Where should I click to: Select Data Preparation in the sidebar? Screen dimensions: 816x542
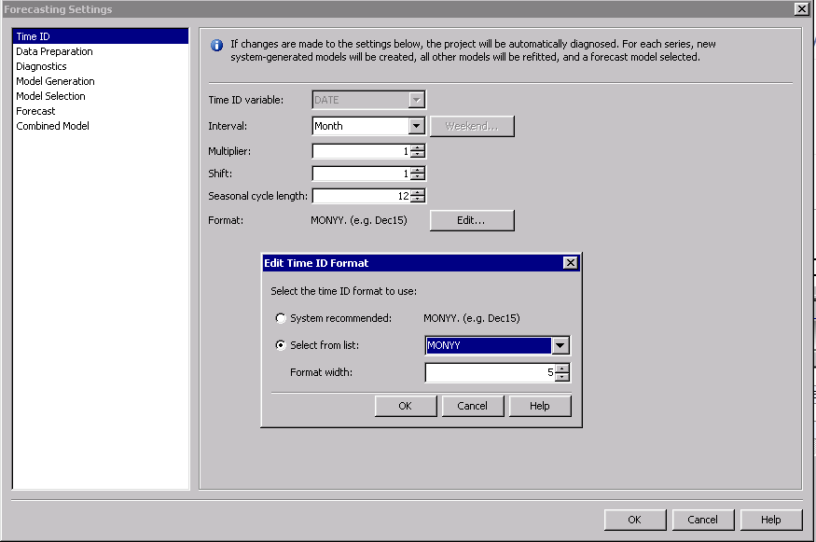point(53,51)
